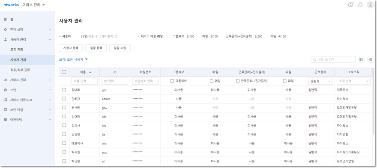Select the 강대리 row checkbox
The width and height of the screenshot is (377, 168).
64,89
